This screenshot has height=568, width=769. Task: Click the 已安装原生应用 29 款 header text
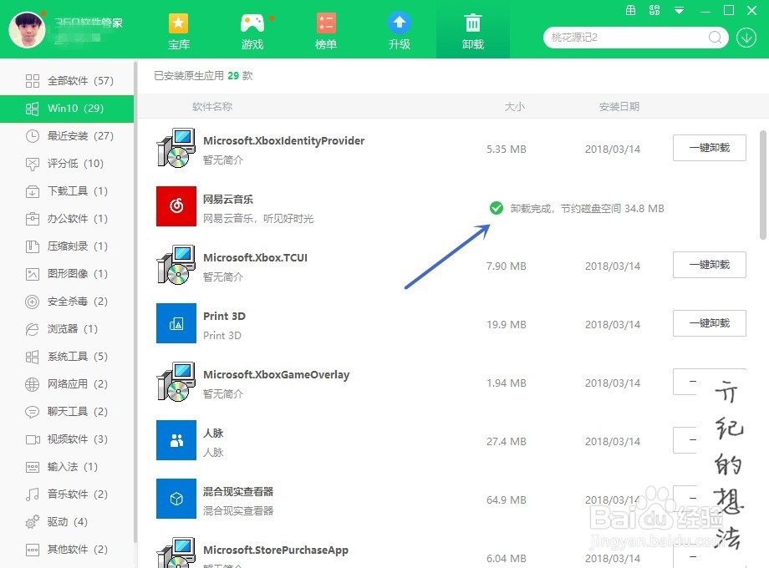click(203, 75)
